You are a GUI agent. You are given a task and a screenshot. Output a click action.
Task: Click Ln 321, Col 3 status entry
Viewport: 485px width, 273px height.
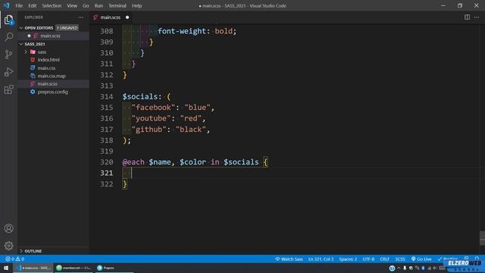point(321,259)
